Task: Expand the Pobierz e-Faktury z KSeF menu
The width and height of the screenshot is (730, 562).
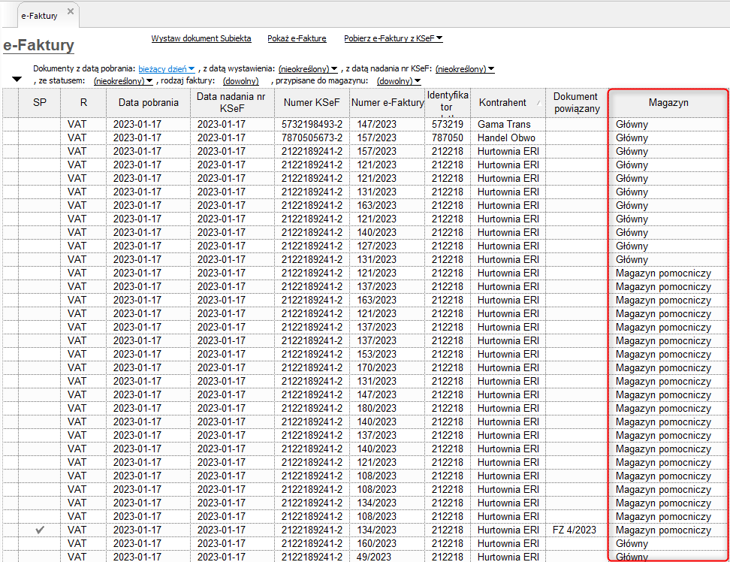Action: 393,38
